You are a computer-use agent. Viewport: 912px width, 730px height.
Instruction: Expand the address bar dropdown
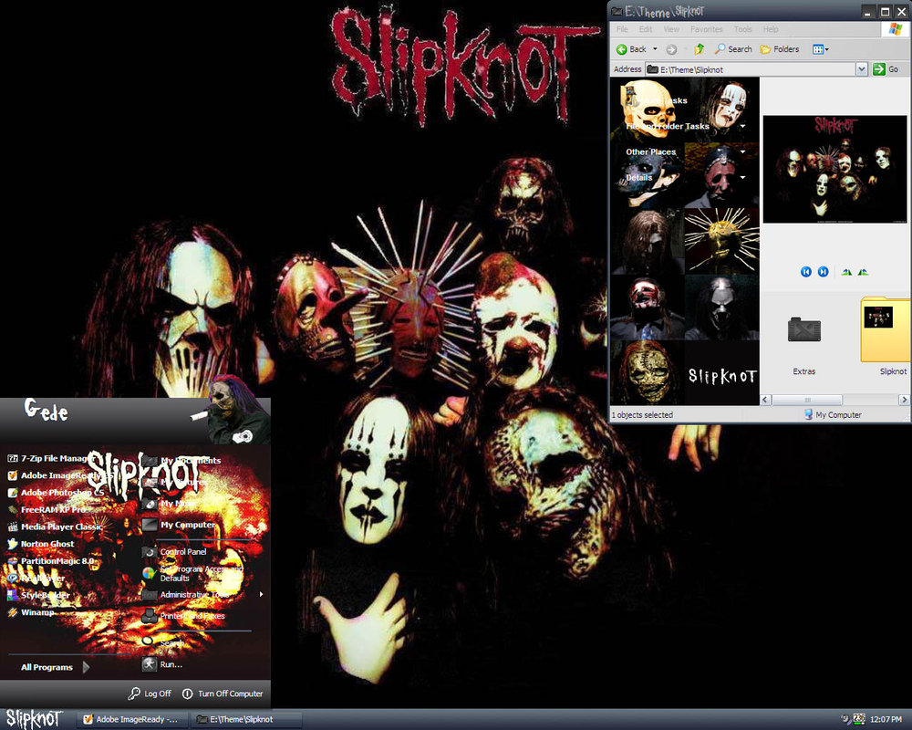click(861, 69)
